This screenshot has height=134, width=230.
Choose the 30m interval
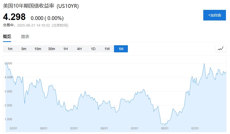(x=51, y=49)
